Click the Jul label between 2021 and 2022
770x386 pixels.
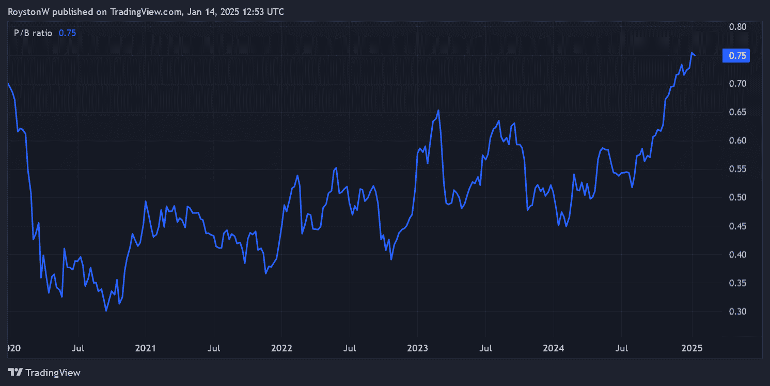click(213, 348)
